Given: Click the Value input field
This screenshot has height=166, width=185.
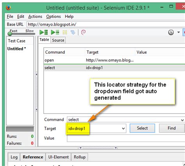Looking at the screenshot, I should [x=126, y=138].
